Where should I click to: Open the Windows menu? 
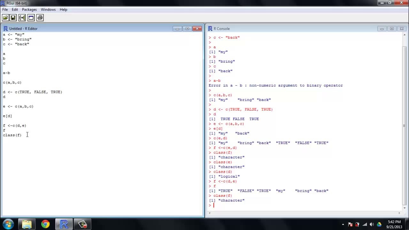click(x=48, y=10)
